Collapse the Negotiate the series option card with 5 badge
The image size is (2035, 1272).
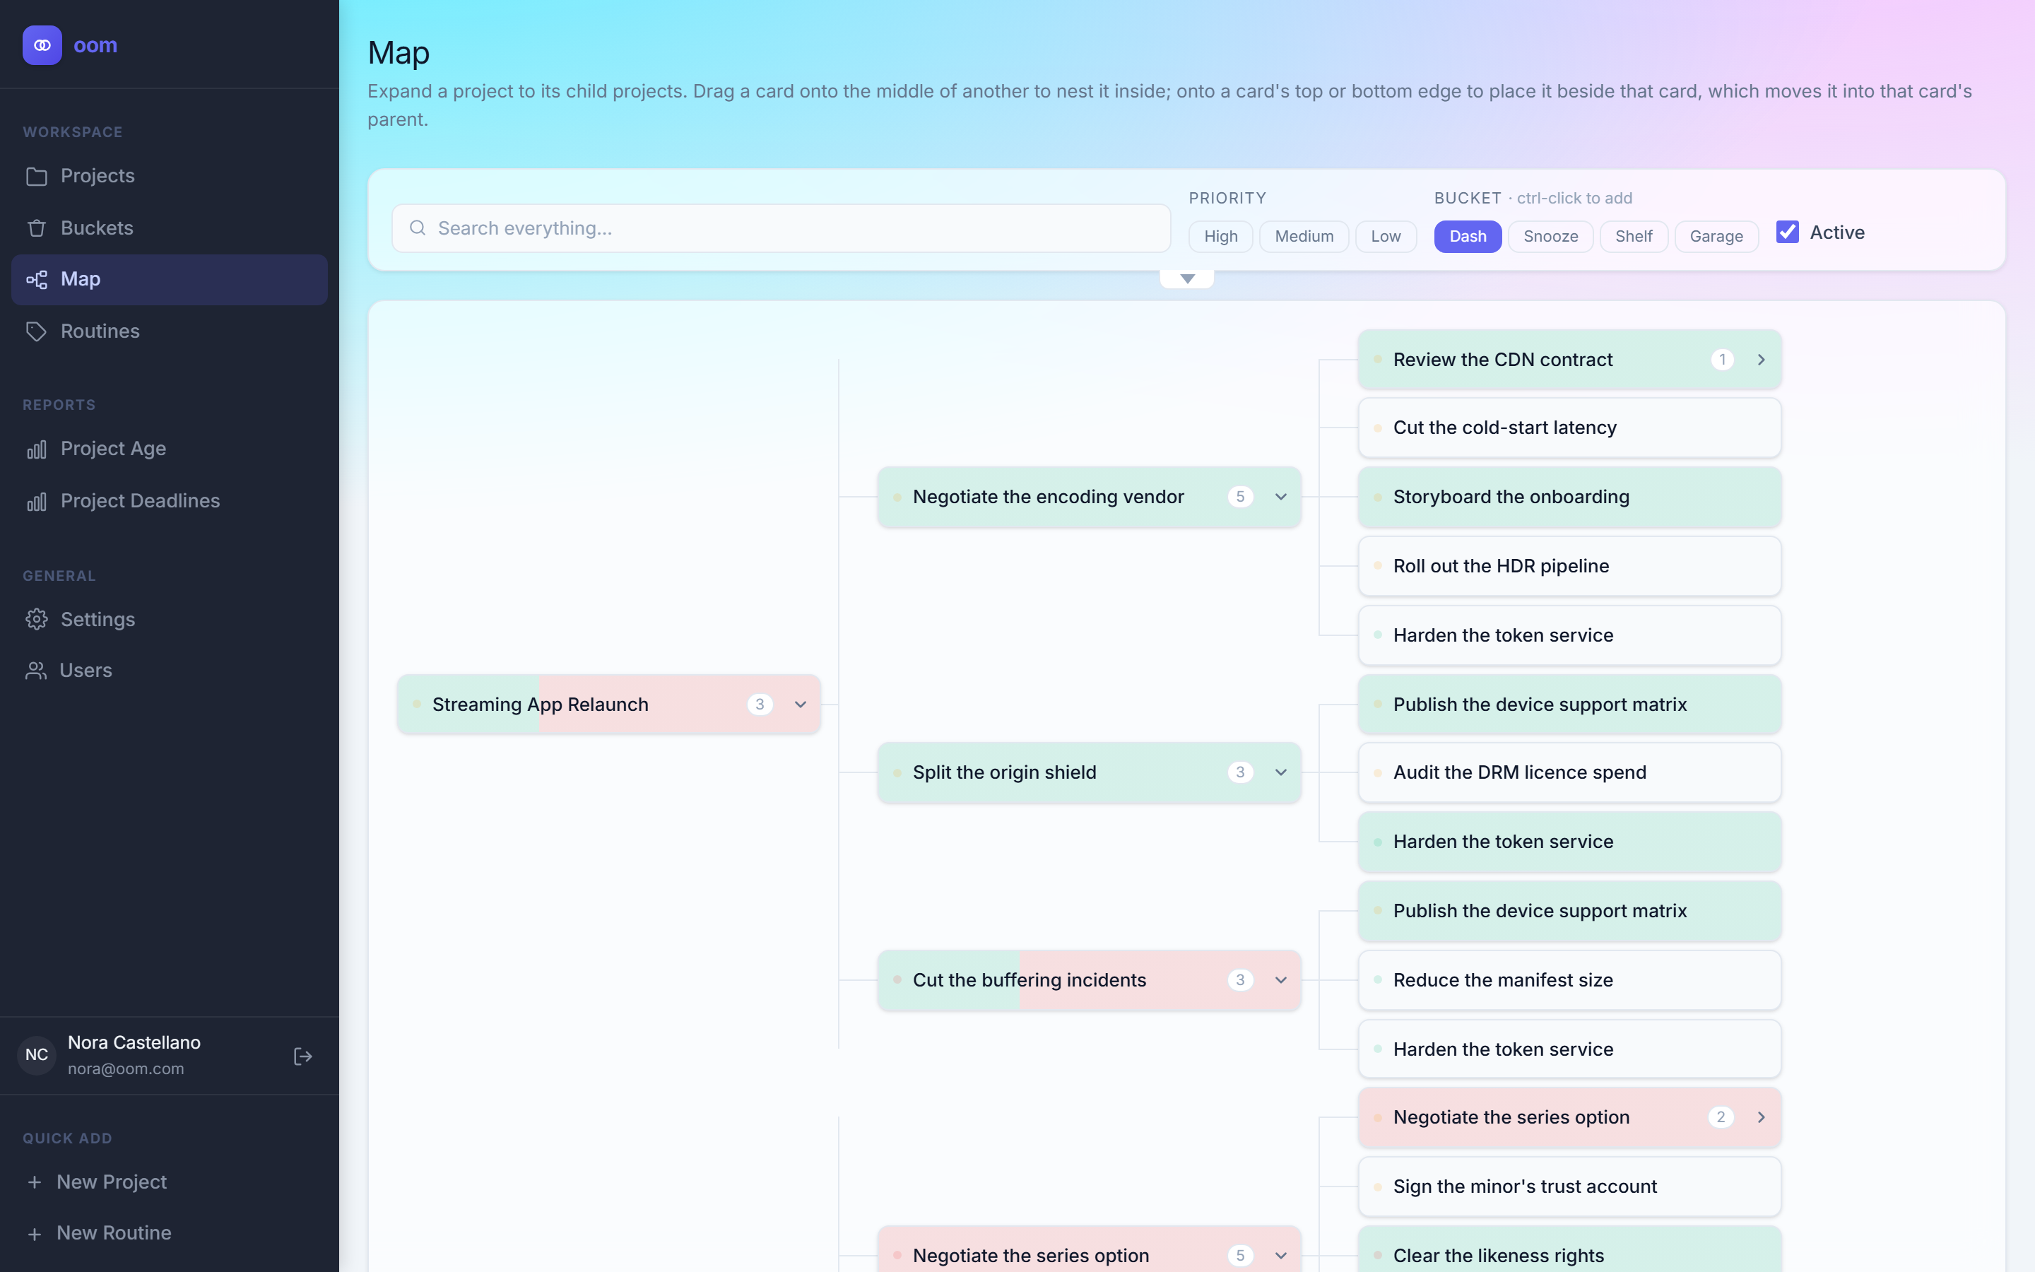tap(1280, 1256)
